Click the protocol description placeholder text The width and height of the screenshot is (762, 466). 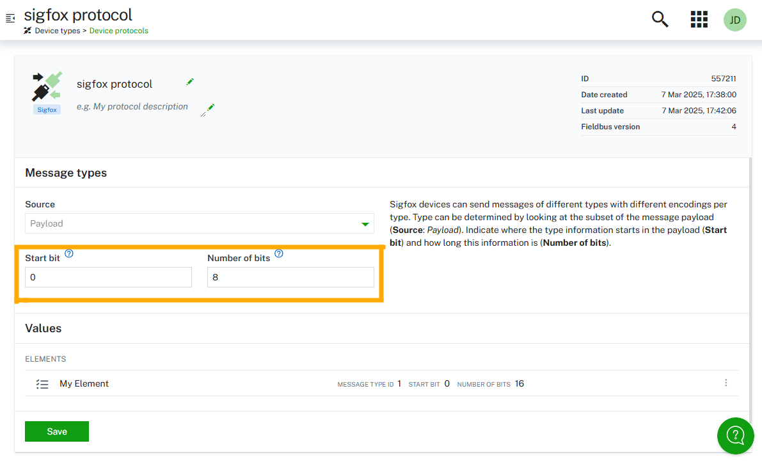[132, 107]
